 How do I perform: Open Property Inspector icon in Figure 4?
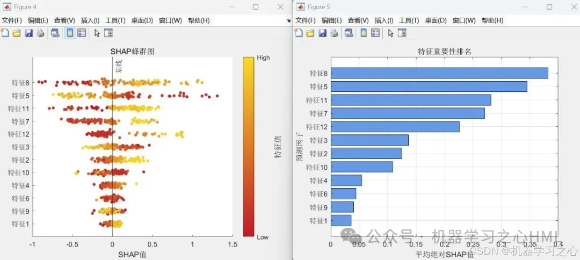pyautogui.click(x=108, y=33)
